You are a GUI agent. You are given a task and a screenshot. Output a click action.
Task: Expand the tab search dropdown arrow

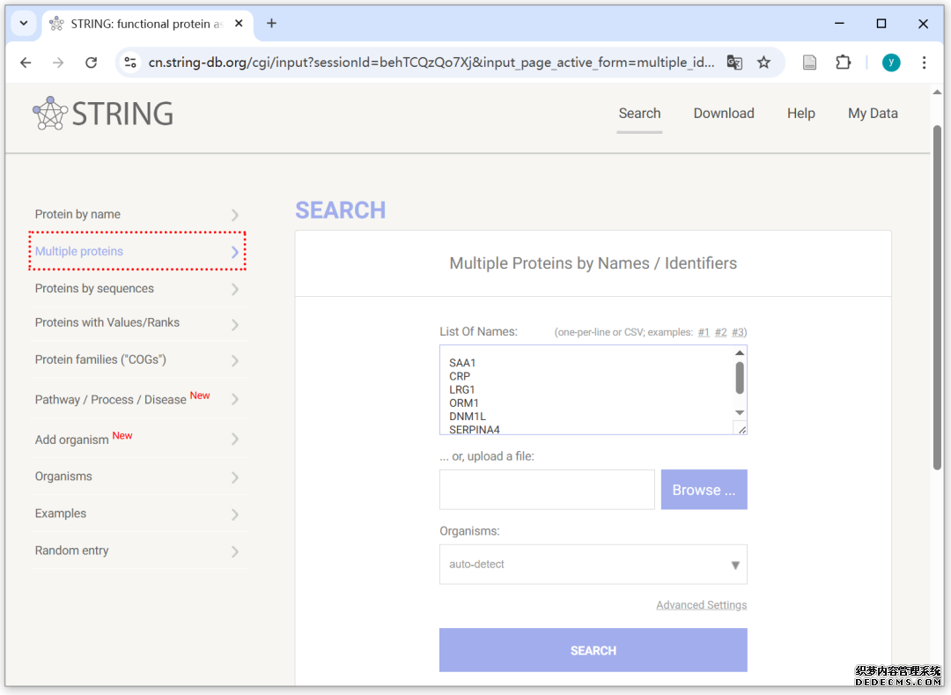(x=23, y=24)
